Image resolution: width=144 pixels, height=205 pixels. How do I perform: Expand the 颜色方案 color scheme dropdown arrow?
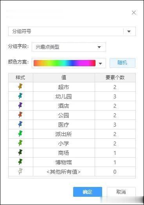[100, 63]
